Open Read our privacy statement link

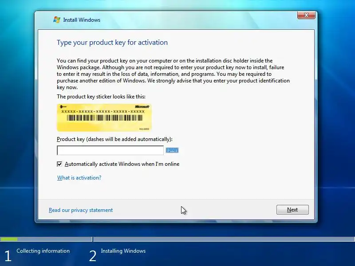pyautogui.click(x=81, y=210)
